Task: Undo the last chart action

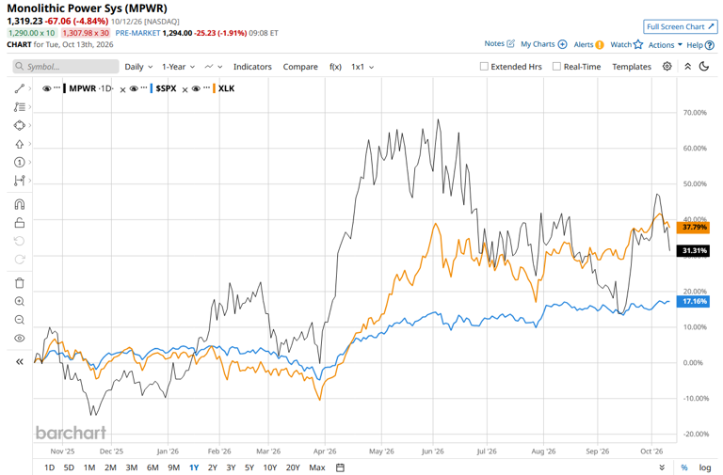Action: (x=20, y=241)
